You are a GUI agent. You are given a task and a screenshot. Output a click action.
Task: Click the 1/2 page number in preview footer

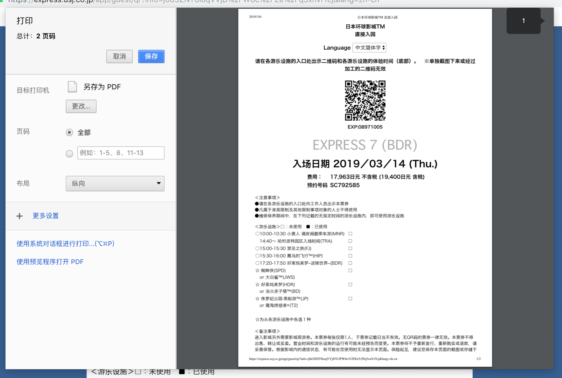tap(479, 359)
